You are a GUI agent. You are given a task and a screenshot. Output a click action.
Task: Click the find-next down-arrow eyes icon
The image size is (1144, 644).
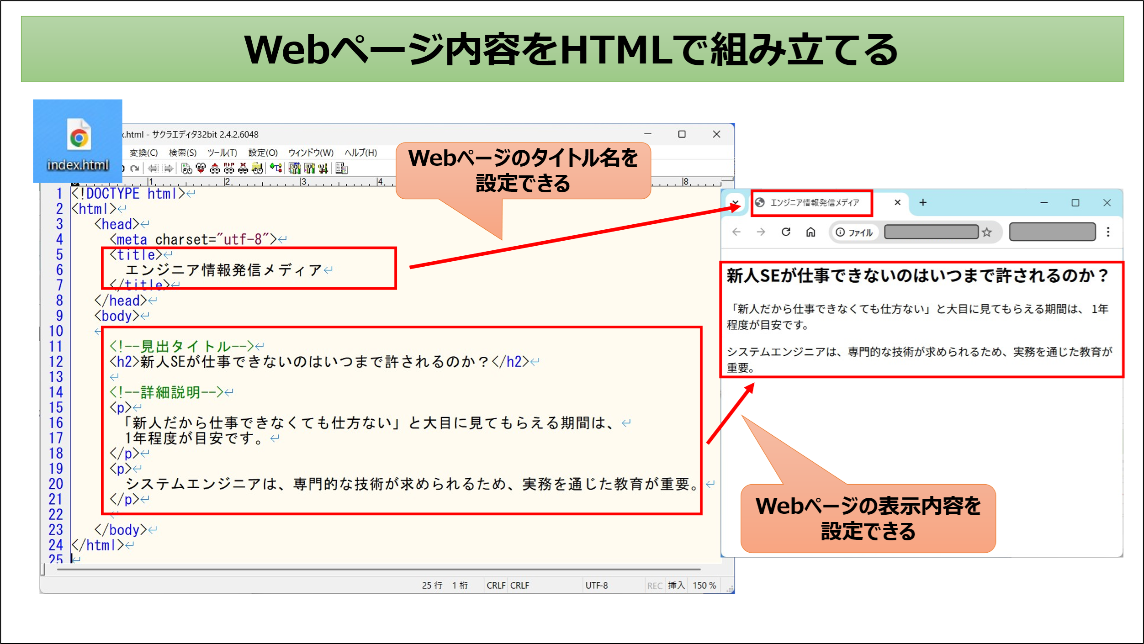point(201,169)
